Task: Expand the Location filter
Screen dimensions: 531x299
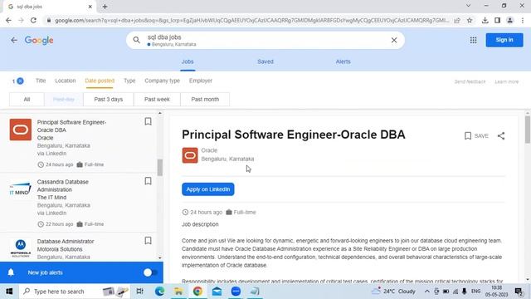Action: click(66, 81)
